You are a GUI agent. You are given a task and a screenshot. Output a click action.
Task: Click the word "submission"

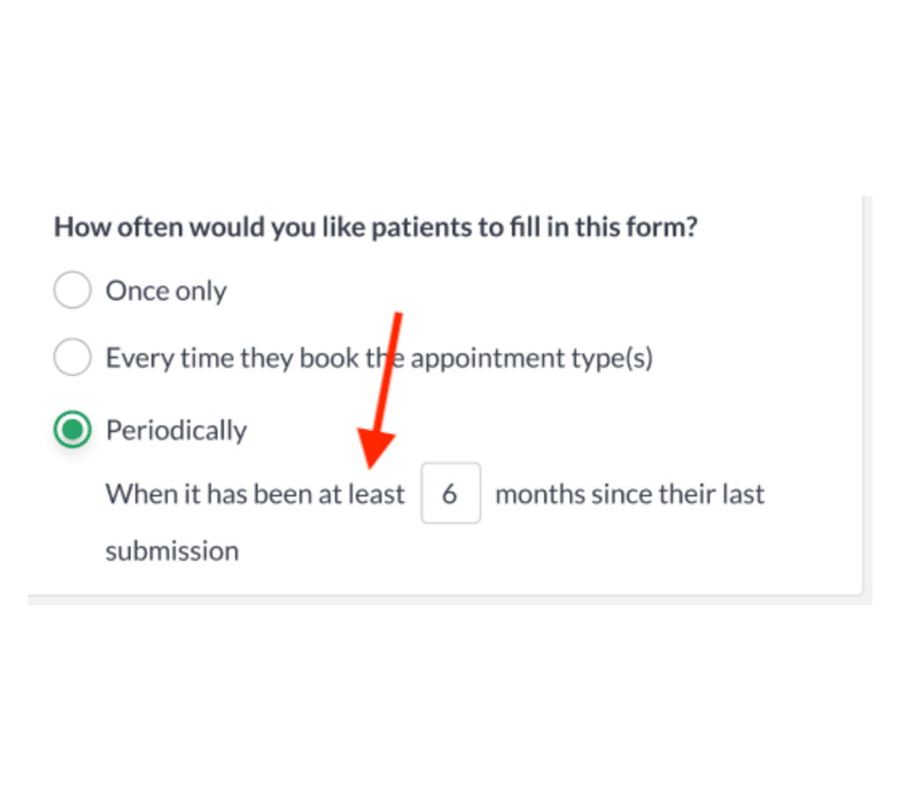point(172,551)
